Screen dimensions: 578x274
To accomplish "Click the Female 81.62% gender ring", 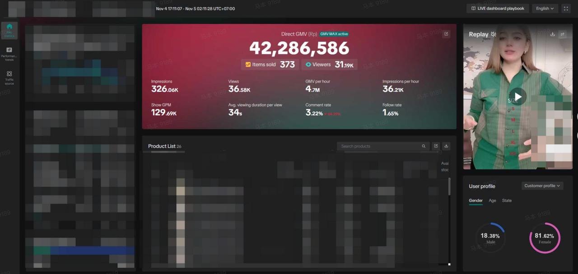I will coord(545,238).
